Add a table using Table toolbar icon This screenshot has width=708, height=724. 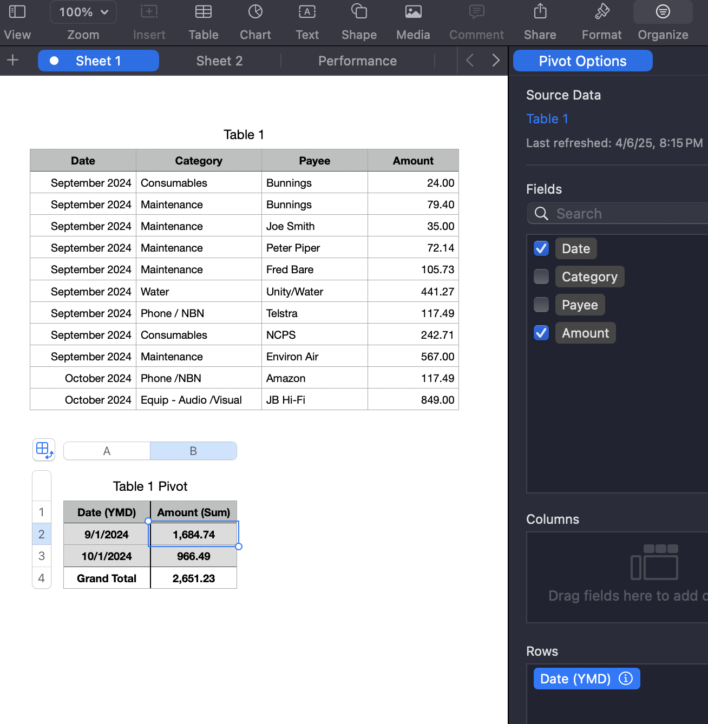tap(204, 11)
